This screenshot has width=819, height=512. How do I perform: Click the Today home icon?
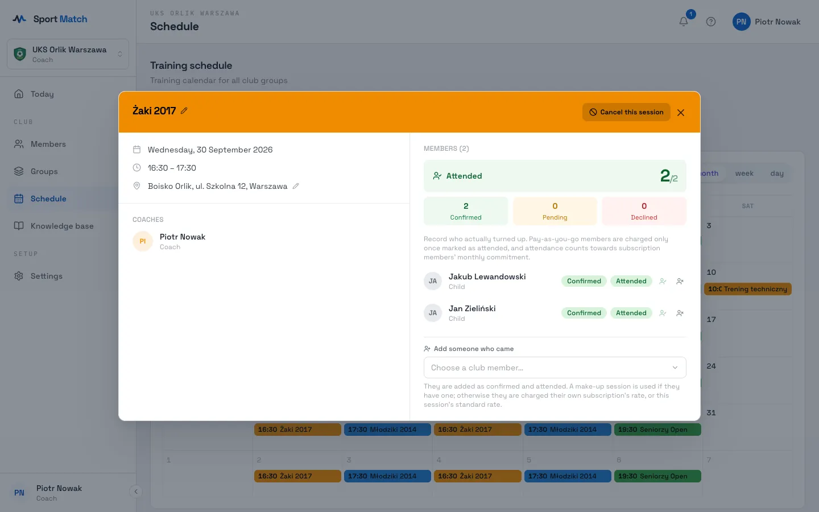[x=19, y=94]
